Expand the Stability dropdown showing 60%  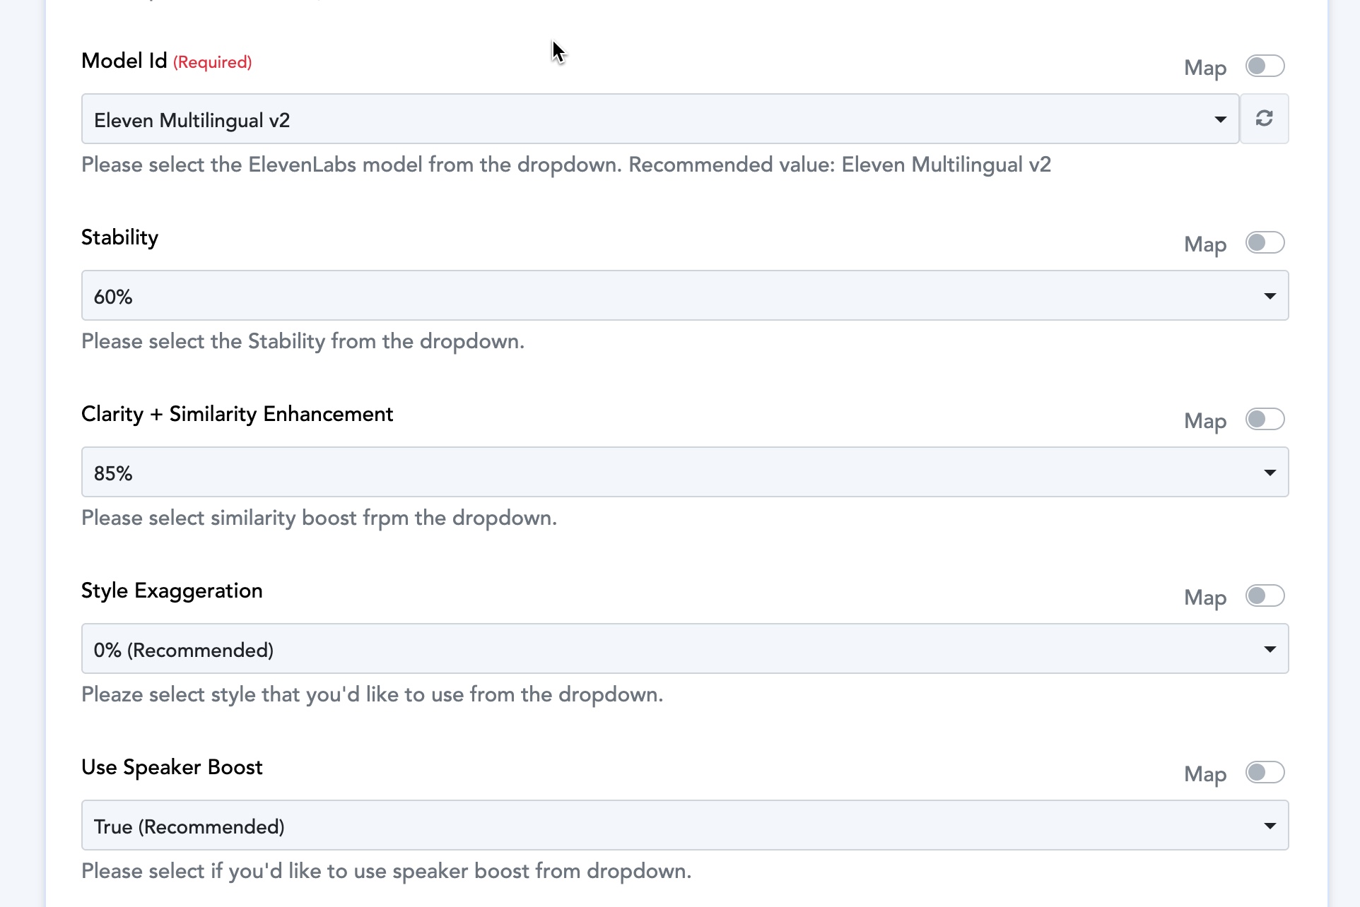[x=684, y=296]
